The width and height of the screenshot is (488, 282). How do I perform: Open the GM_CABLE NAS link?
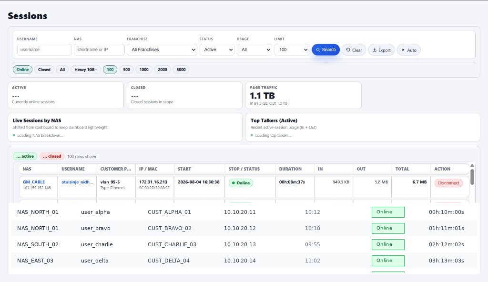(x=34, y=182)
